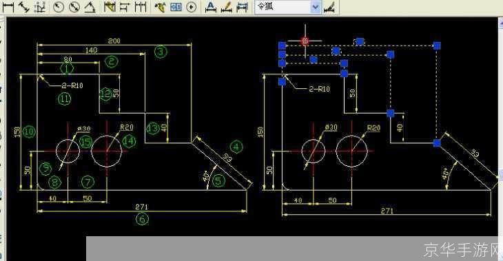This screenshot has height=261, width=503.
Task: Select the Aligned Dimension tool
Action: point(23,7)
